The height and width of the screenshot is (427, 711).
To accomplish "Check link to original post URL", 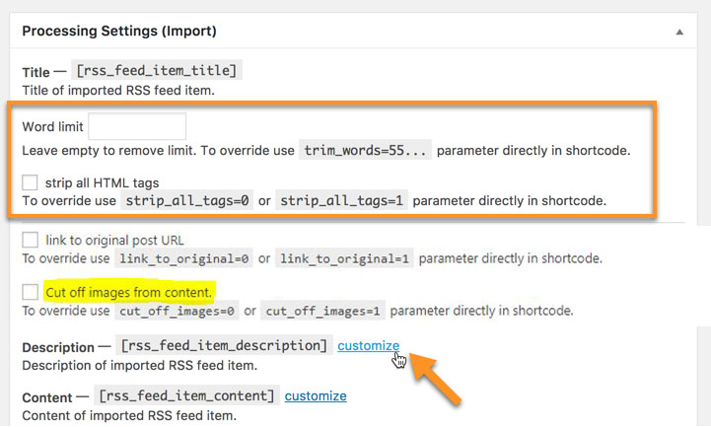I will (x=30, y=240).
